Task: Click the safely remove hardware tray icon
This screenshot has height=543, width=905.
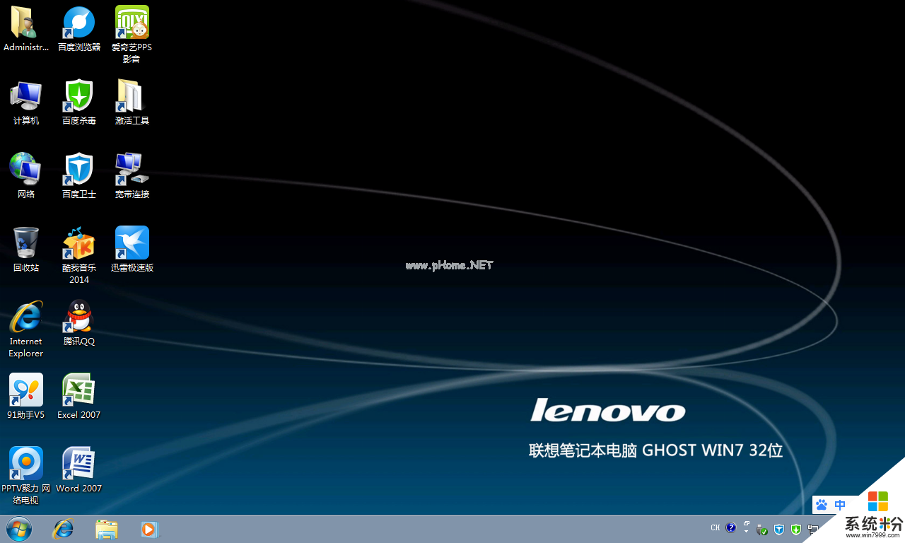Action: pyautogui.click(x=762, y=529)
